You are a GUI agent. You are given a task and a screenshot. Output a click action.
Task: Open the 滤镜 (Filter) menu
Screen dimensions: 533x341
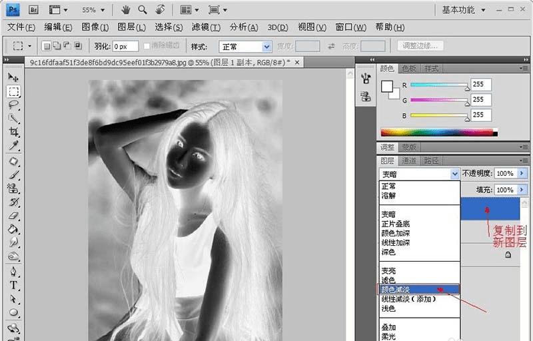pyautogui.click(x=205, y=27)
